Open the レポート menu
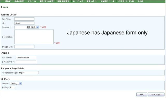 pyautogui.click(x=92, y=1)
